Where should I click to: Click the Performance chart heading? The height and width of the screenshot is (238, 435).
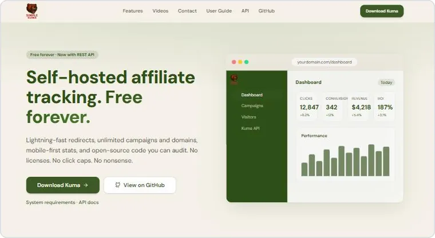click(314, 136)
